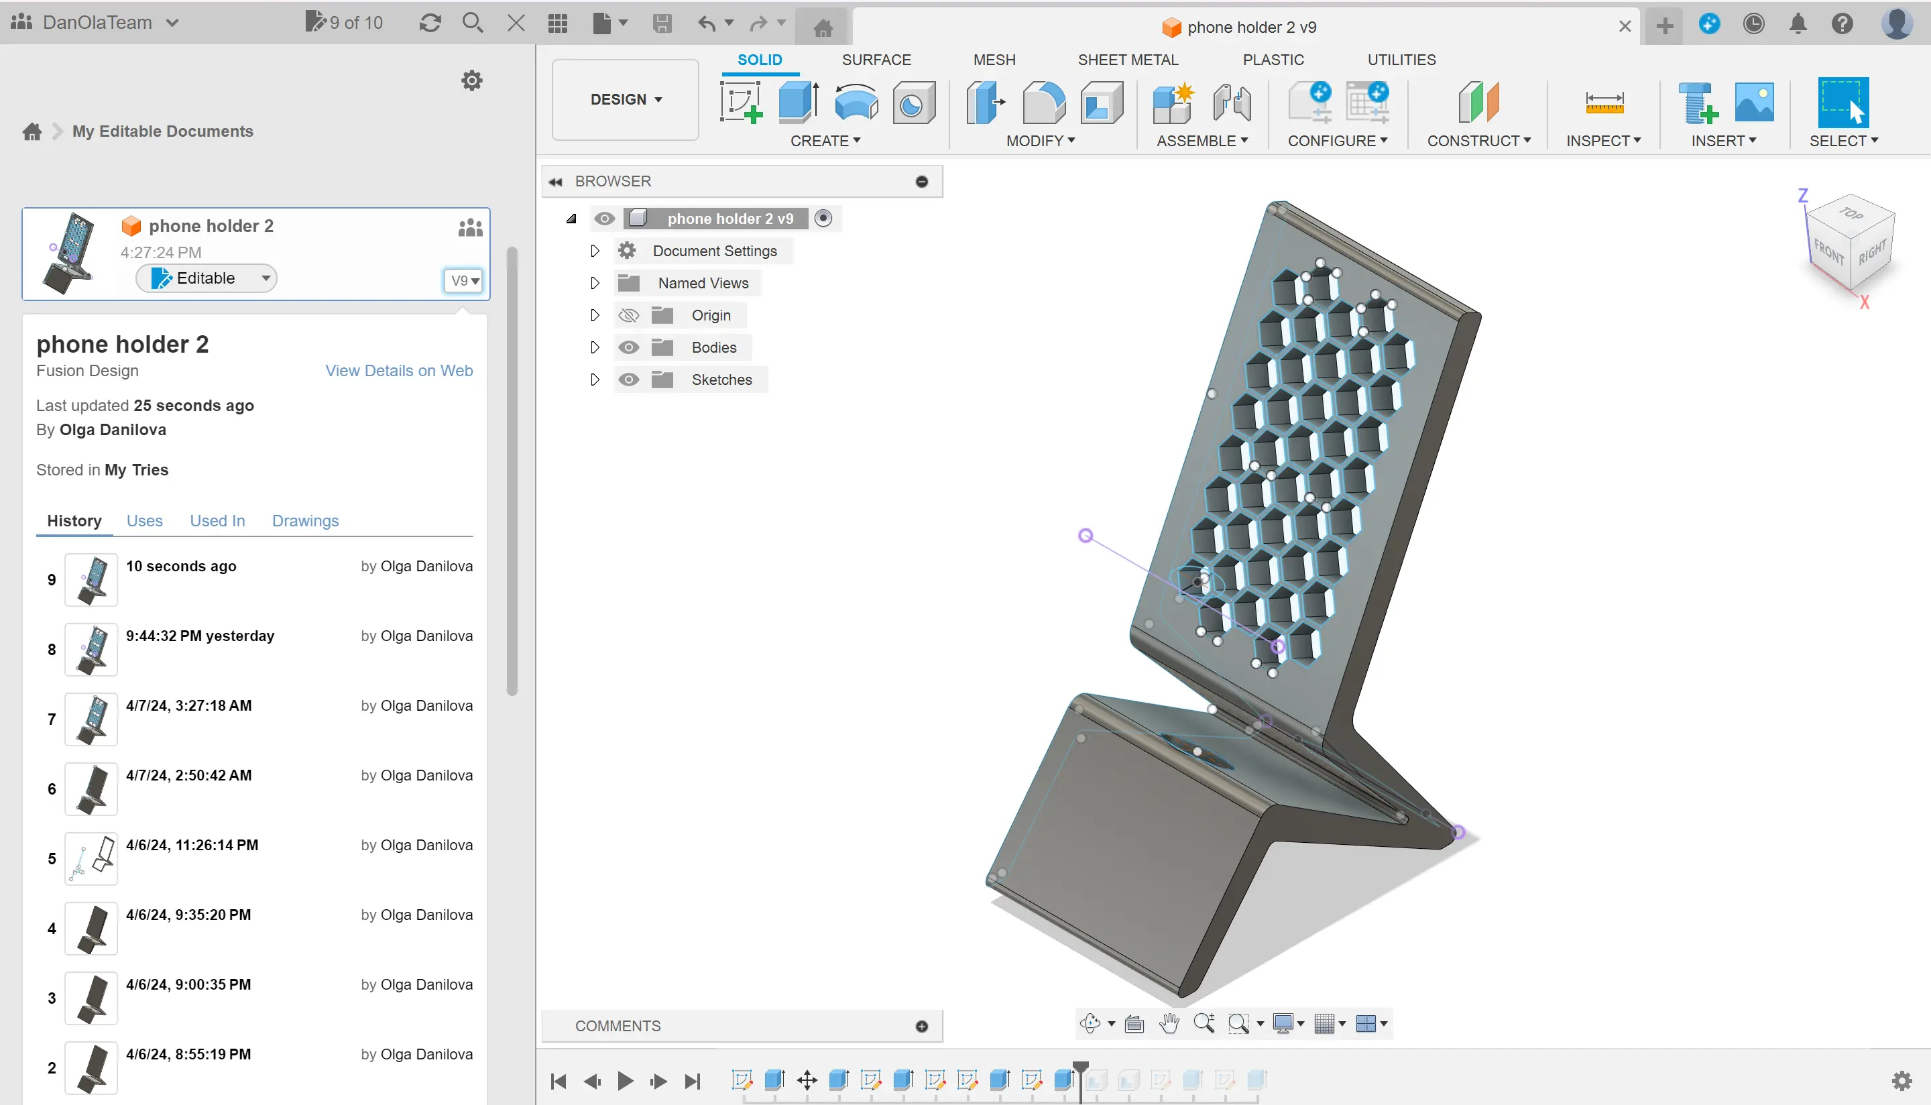This screenshot has height=1105, width=1931.
Task: Switch to the SURFACE tab
Action: 876,60
